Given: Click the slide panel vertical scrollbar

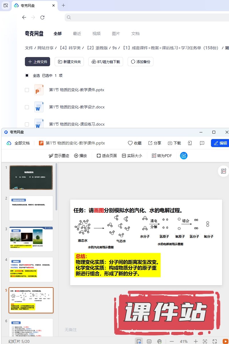Looking at the screenshot, I should (x=56, y=186).
